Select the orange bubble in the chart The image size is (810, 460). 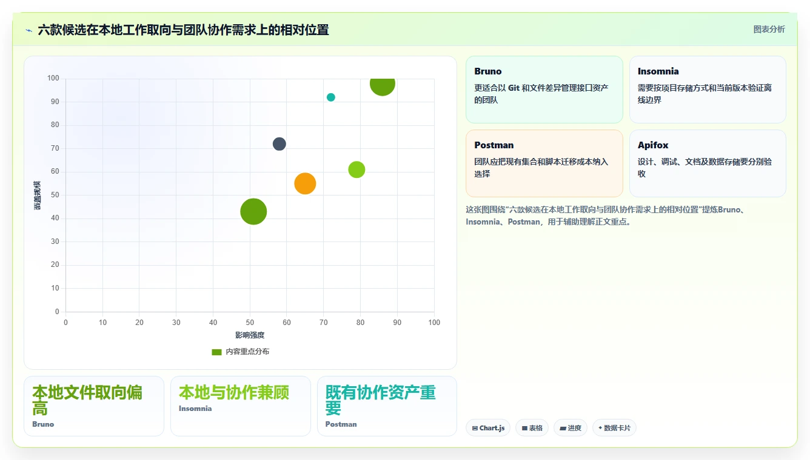click(x=305, y=183)
